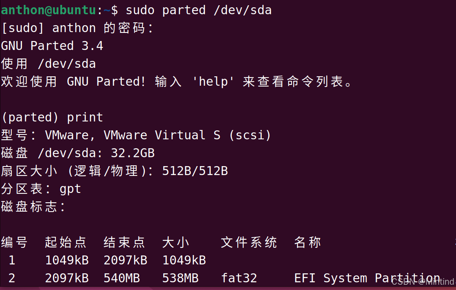Click the word 'help' in welcome message

[x=213, y=82]
